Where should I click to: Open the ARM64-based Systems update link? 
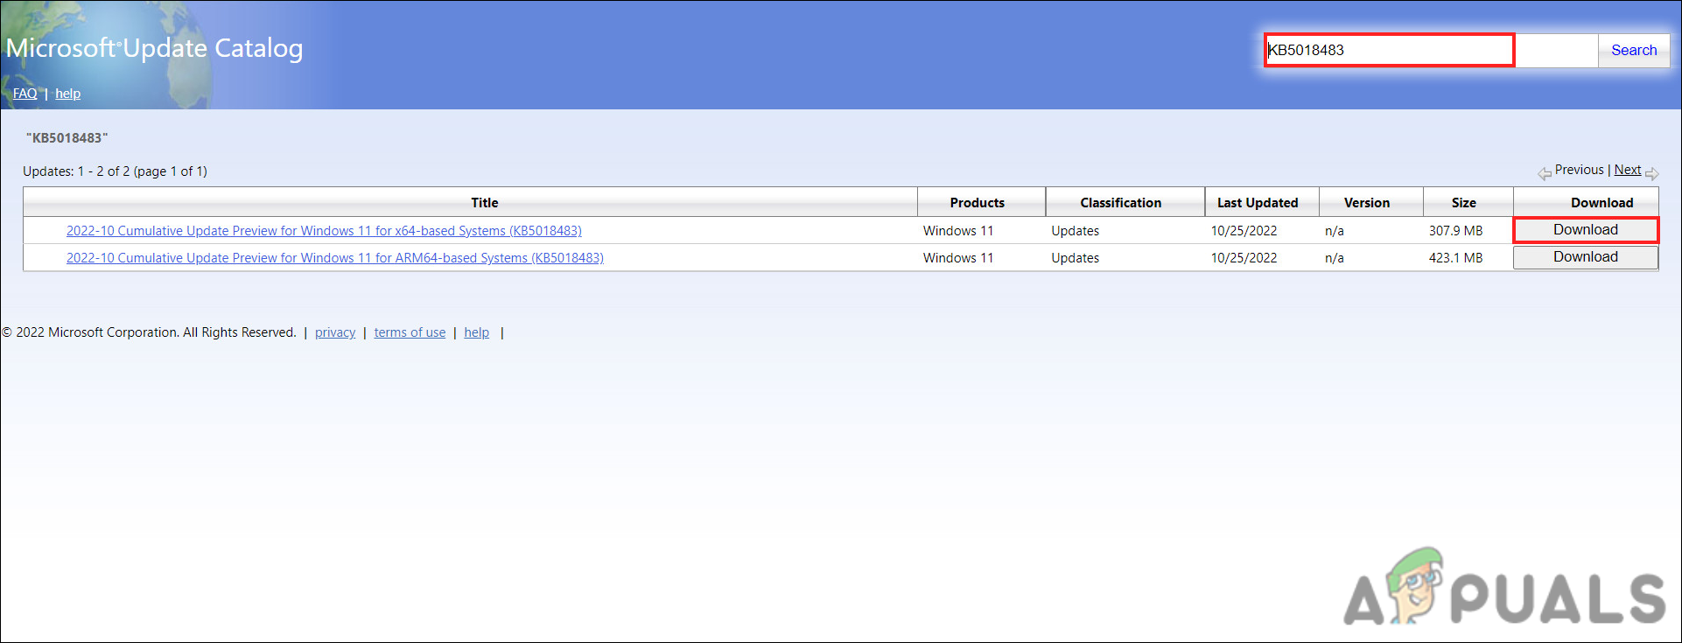(x=335, y=258)
